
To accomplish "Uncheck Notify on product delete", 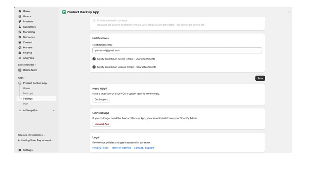I will 94,59.
